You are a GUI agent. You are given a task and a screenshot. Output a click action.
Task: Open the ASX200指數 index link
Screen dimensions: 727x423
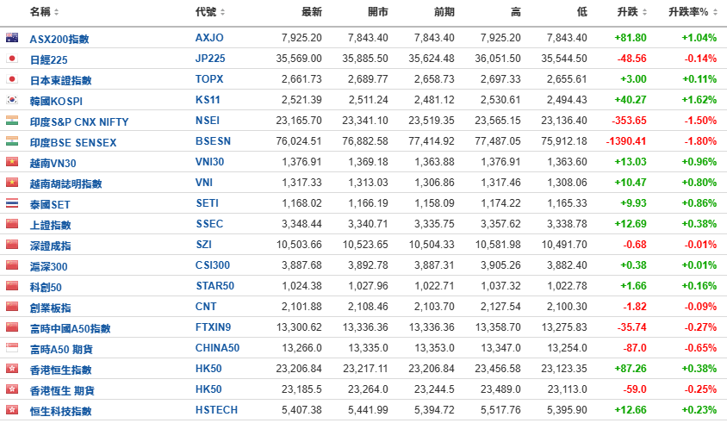pos(59,39)
